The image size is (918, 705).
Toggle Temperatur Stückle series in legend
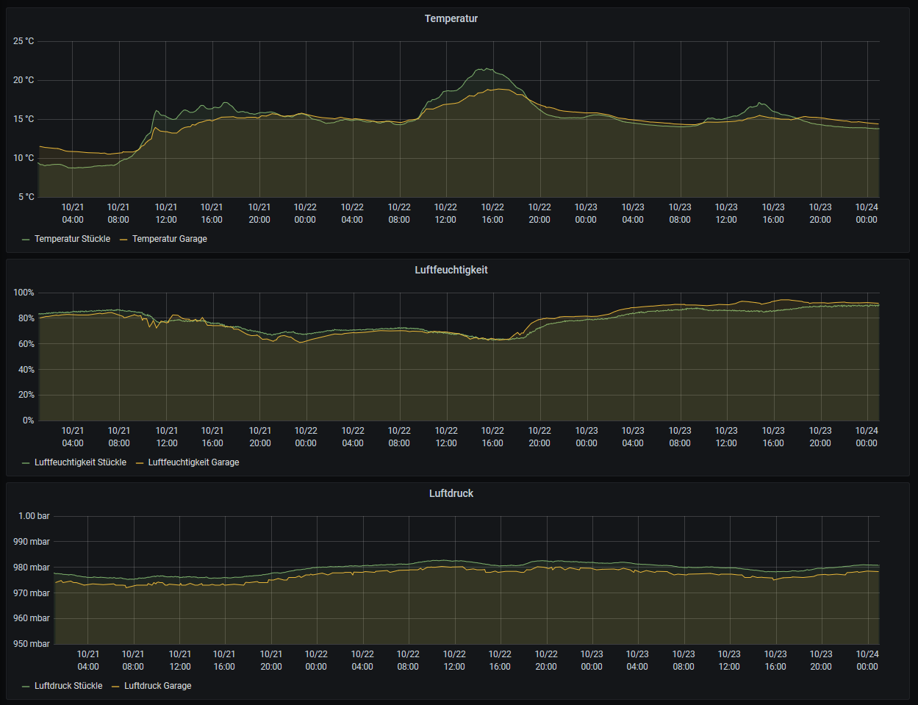pos(72,239)
